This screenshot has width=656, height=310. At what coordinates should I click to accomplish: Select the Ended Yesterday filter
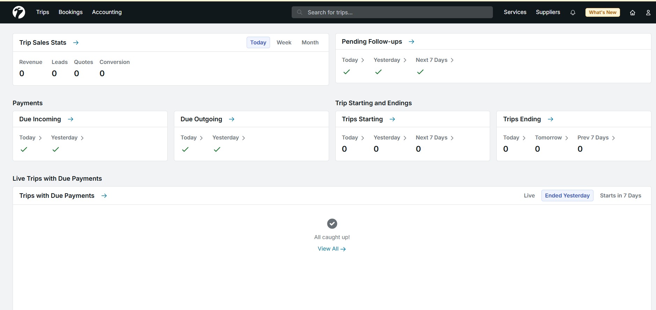[x=567, y=196]
